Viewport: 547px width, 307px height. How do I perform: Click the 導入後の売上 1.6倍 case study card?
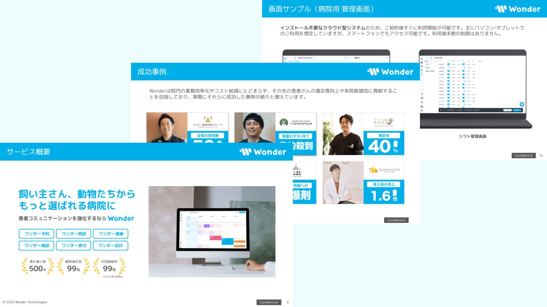(363, 183)
